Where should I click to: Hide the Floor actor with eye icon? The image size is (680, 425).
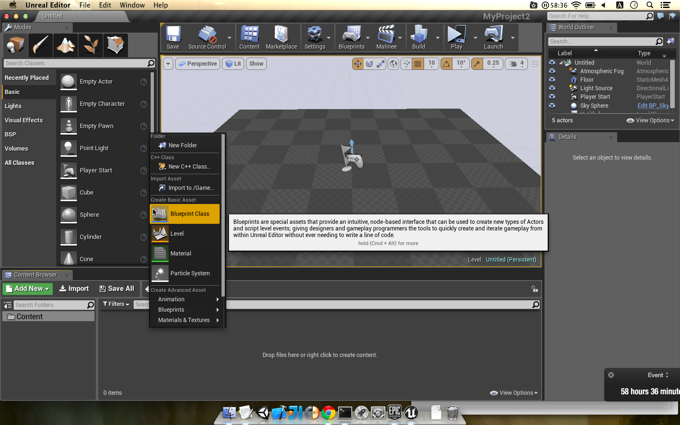[x=552, y=79]
